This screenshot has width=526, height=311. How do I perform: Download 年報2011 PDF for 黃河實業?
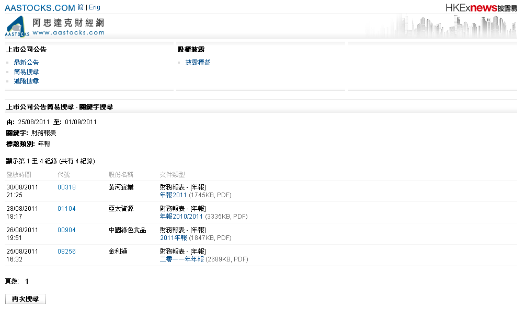[x=173, y=195]
